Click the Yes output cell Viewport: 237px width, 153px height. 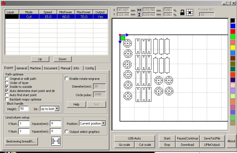(100, 17)
